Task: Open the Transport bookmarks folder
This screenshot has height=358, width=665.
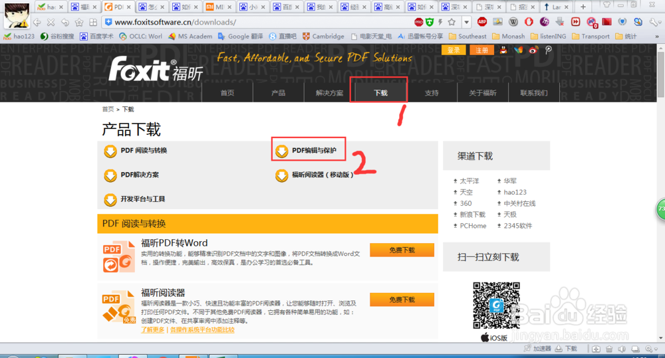Action: 591,37
